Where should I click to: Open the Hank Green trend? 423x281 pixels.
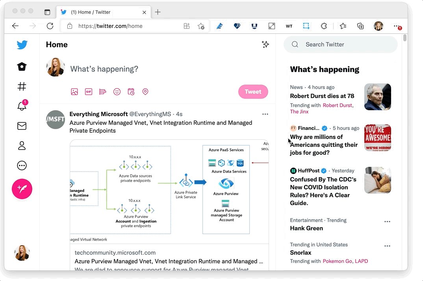click(x=306, y=228)
